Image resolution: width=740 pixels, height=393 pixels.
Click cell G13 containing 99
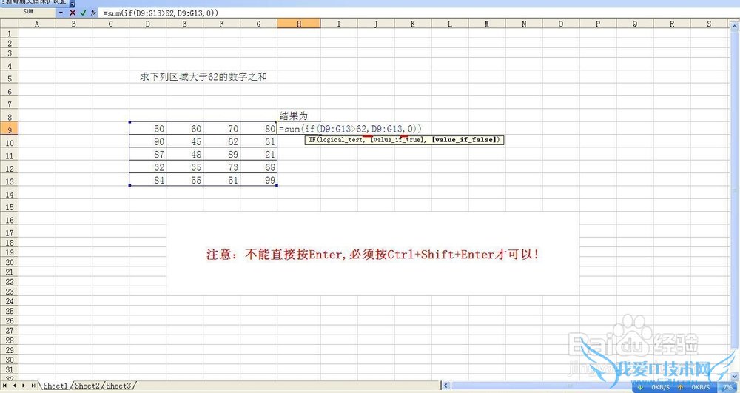(x=258, y=180)
